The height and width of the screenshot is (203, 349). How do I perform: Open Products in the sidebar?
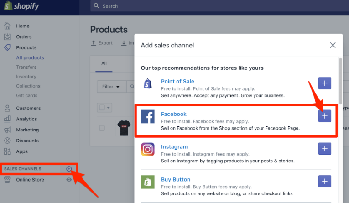click(x=26, y=47)
